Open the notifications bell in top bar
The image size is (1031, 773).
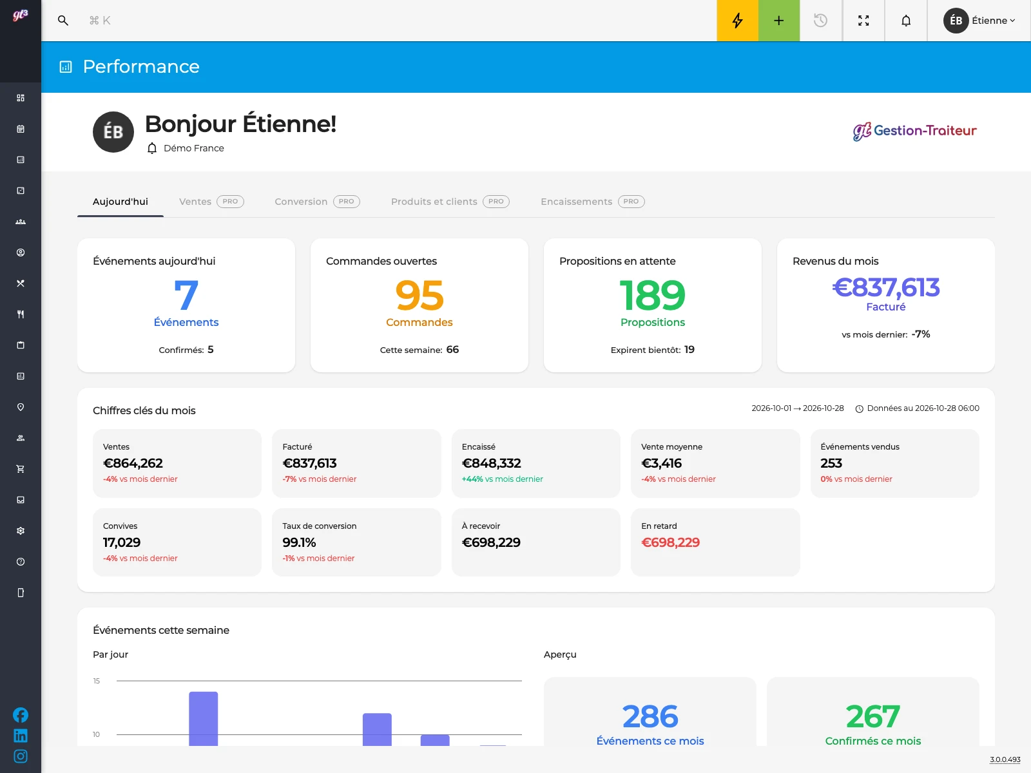906,21
